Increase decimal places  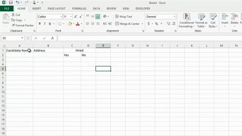coord(169,23)
